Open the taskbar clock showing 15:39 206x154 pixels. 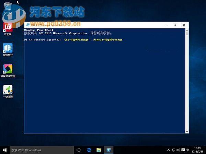point(197,150)
